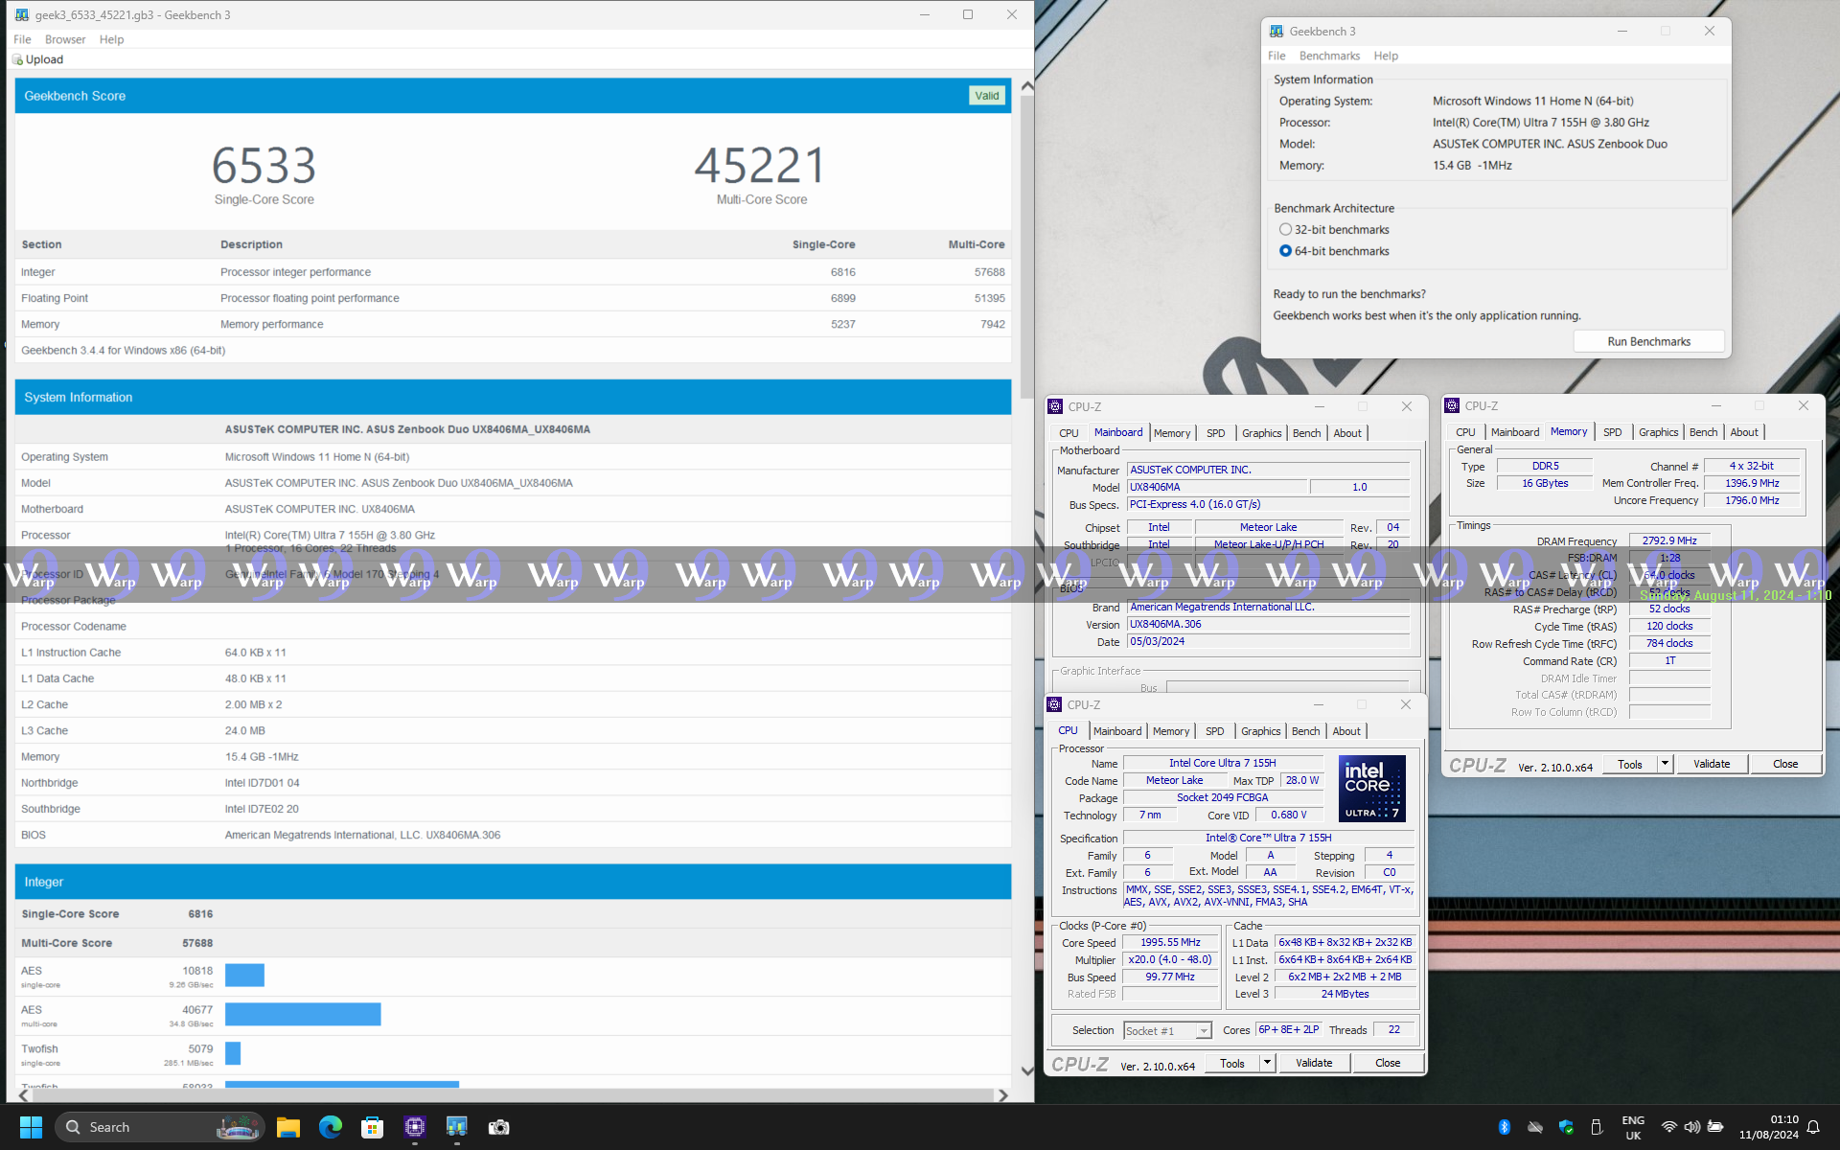
Task: Open the camera app on the taskbar
Action: coord(499,1127)
